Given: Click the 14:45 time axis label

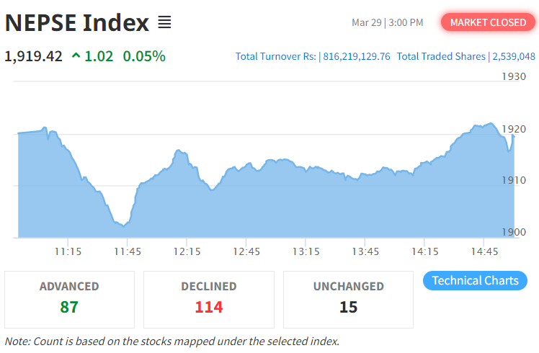Looking at the screenshot, I should tap(484, 251).
